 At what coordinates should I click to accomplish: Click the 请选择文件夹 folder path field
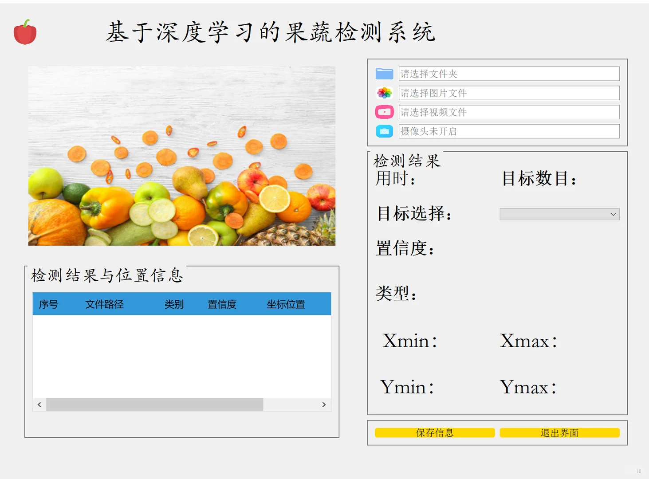click(x=509, y=73)
